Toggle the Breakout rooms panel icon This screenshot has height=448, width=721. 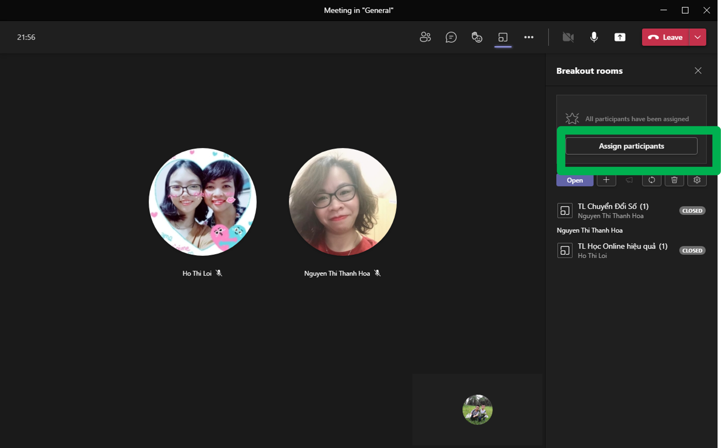coord(503,37)
